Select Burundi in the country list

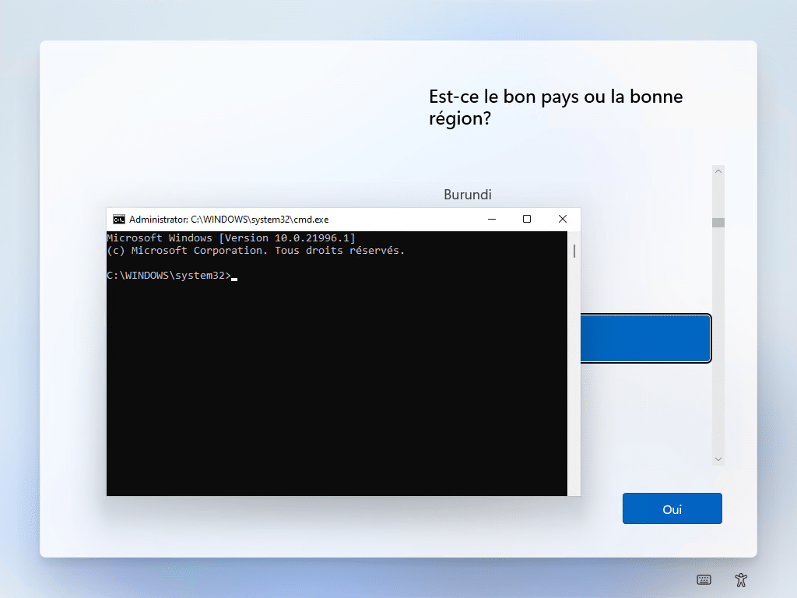click(468, 195)
